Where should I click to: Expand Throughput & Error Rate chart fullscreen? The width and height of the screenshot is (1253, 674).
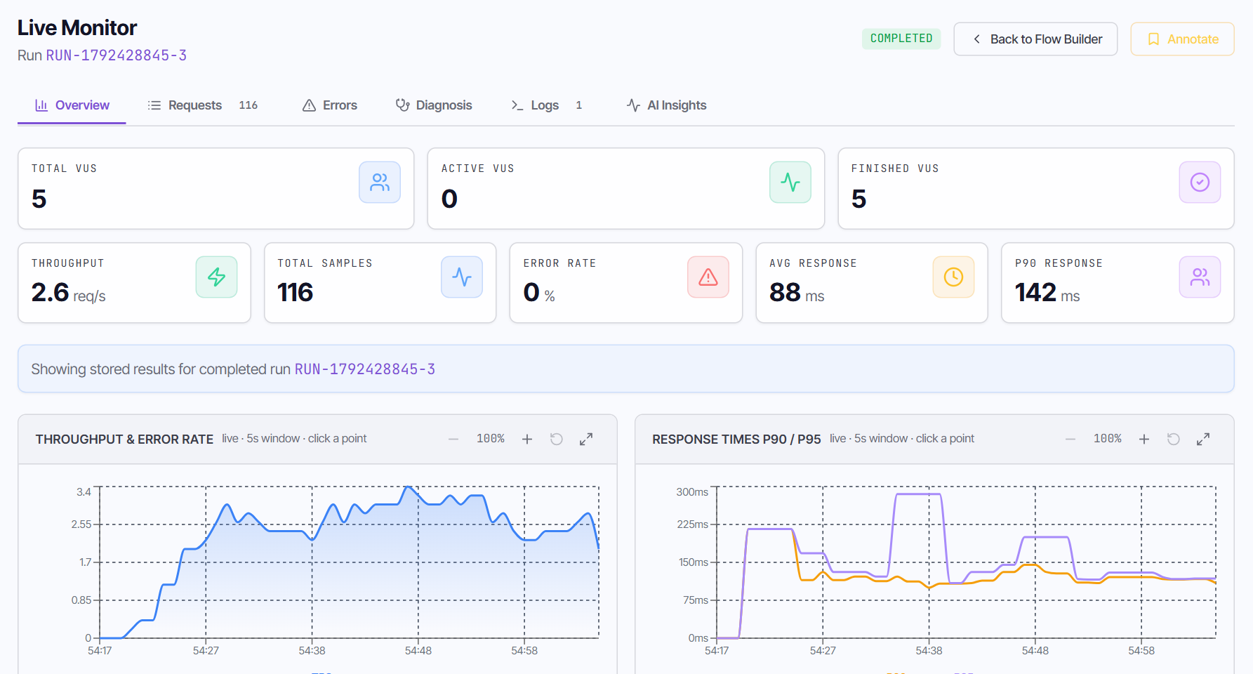pyautogui.click(x=586, y=439)
